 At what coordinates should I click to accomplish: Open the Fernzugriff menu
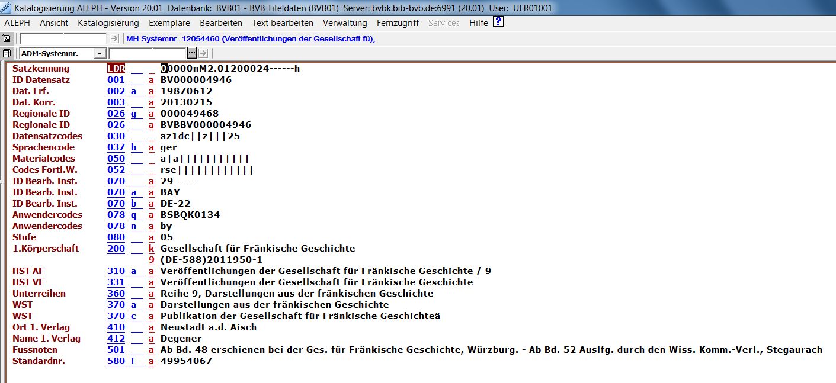398,23
